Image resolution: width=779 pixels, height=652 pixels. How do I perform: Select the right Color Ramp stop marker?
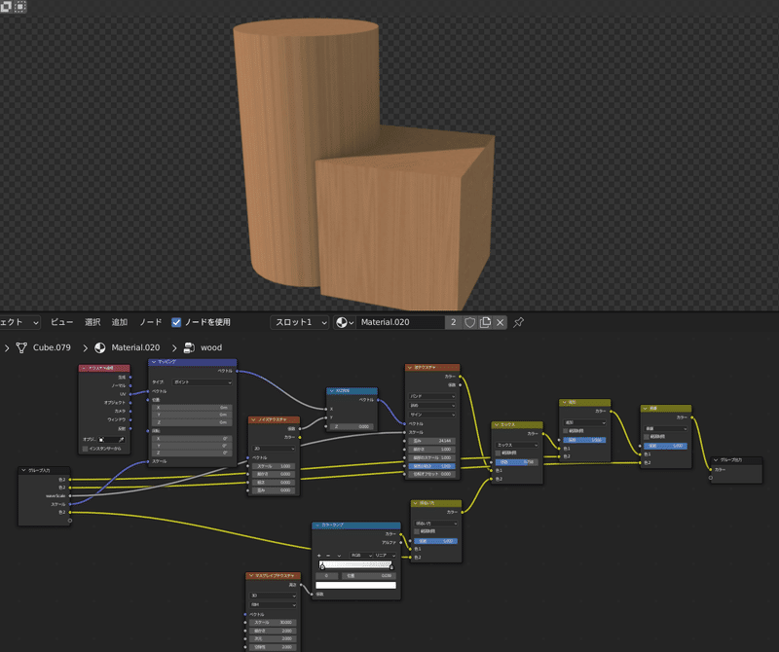pos(391,565)
